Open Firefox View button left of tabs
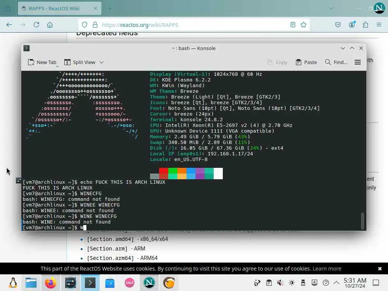The width and height of the screenshot is (388, 291). point(8,9)
